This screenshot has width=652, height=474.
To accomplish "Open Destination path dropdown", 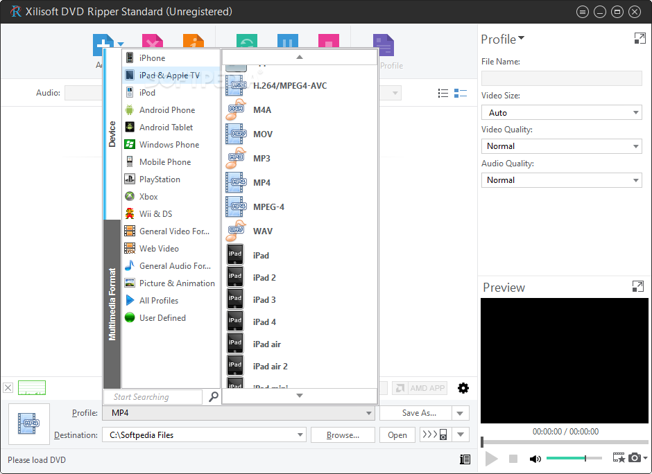I will [300, 435].
